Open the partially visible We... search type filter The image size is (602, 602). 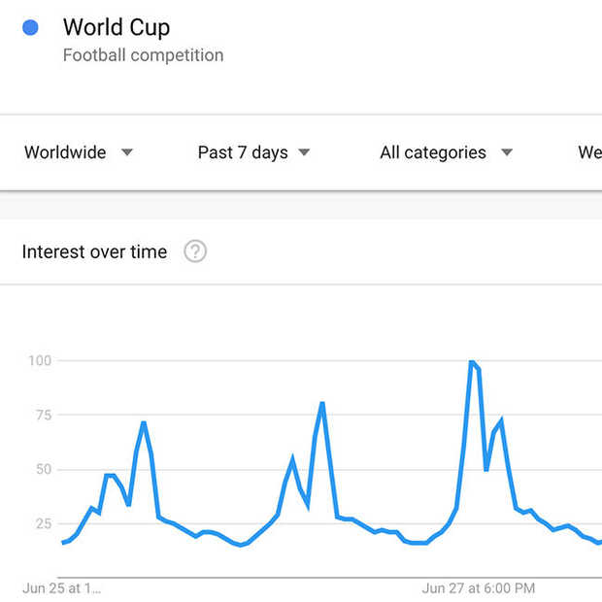(x=590, y=152)
